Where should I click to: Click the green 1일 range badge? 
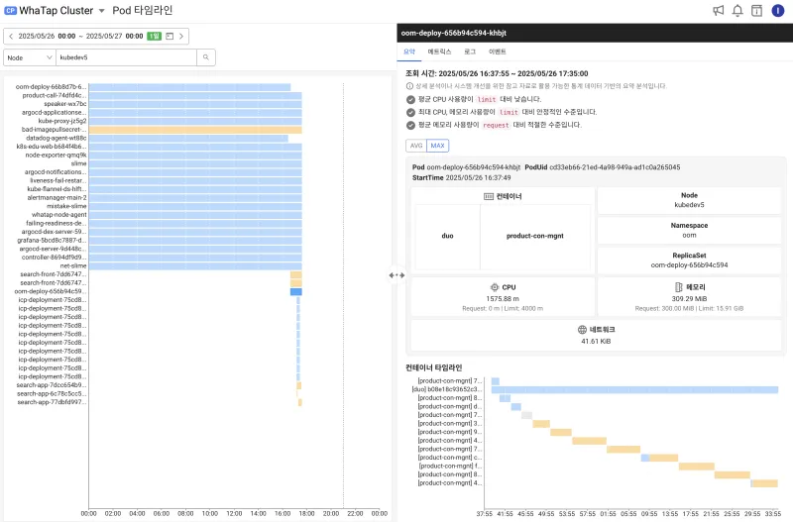[155, 37]
